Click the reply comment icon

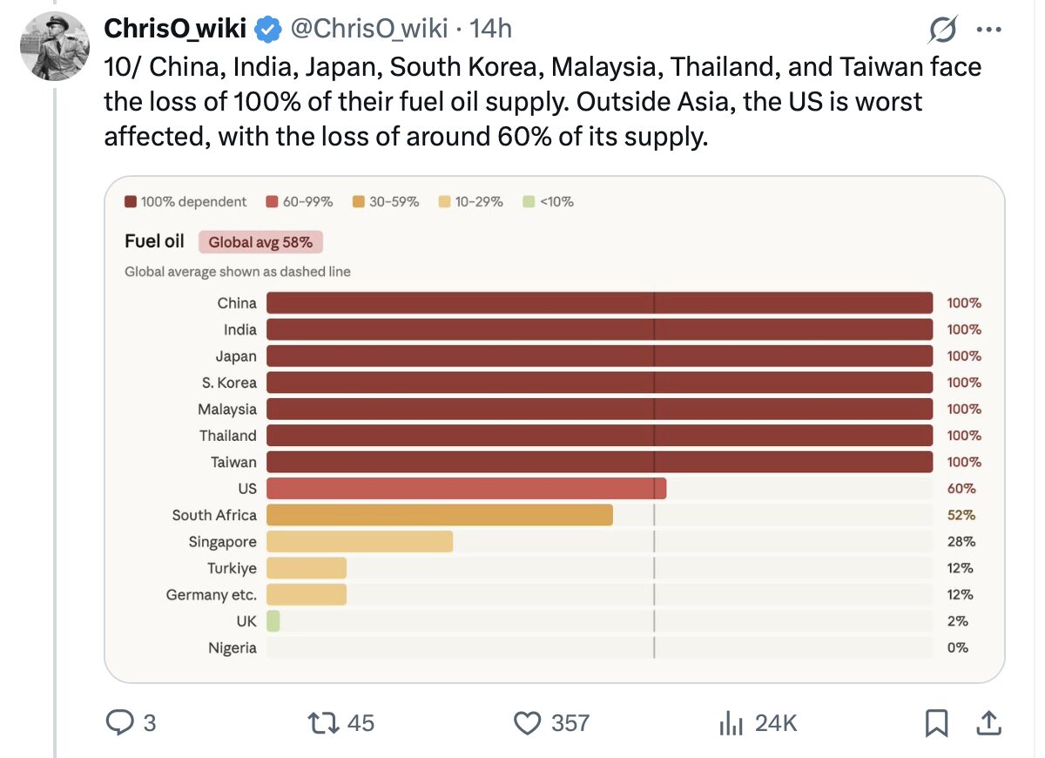pyautogui.click(x=118, y=722)
